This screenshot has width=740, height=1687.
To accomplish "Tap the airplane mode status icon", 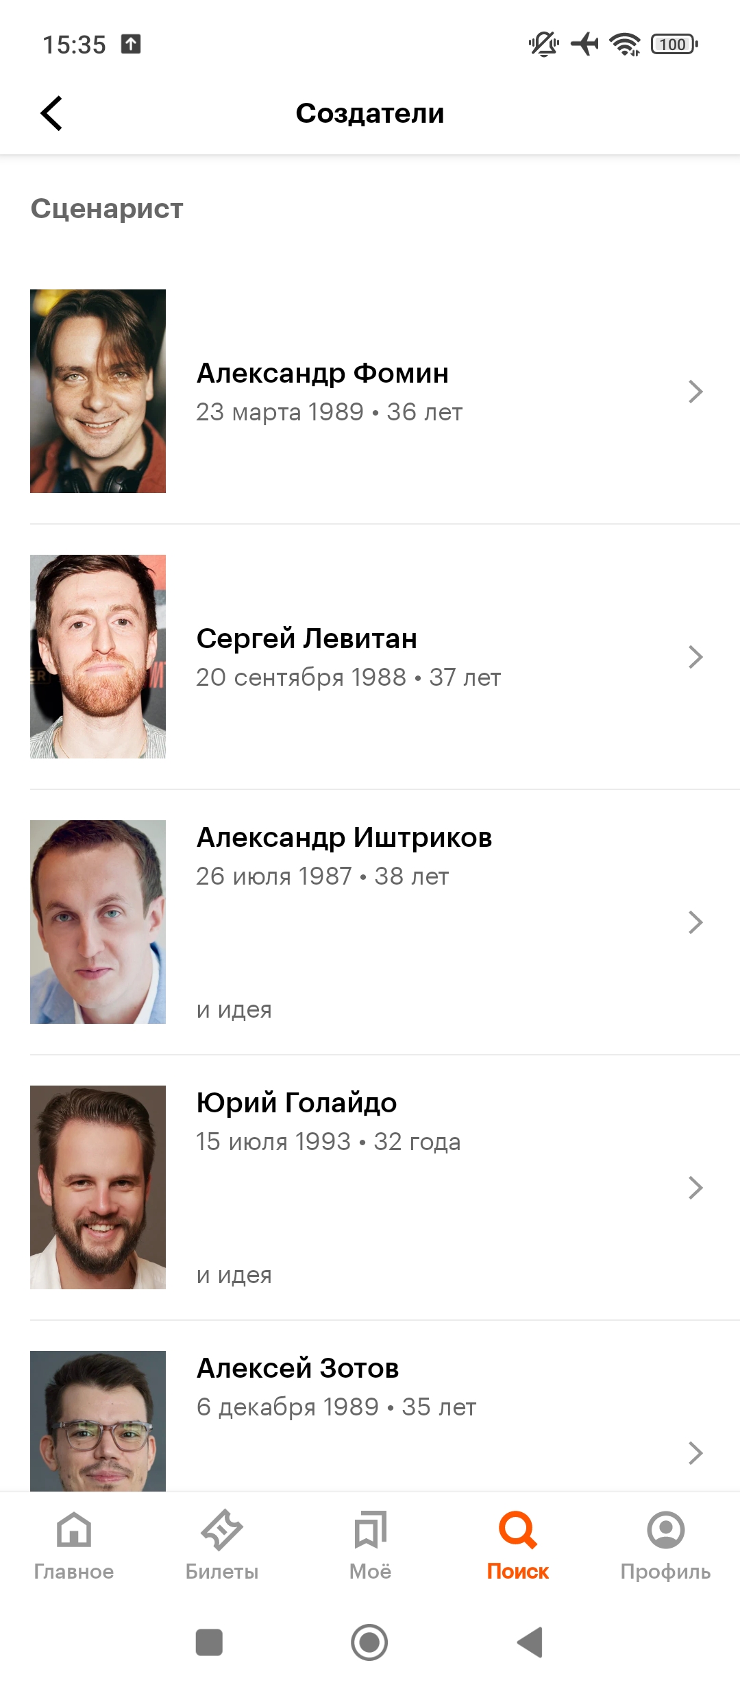I will point(584,44).
